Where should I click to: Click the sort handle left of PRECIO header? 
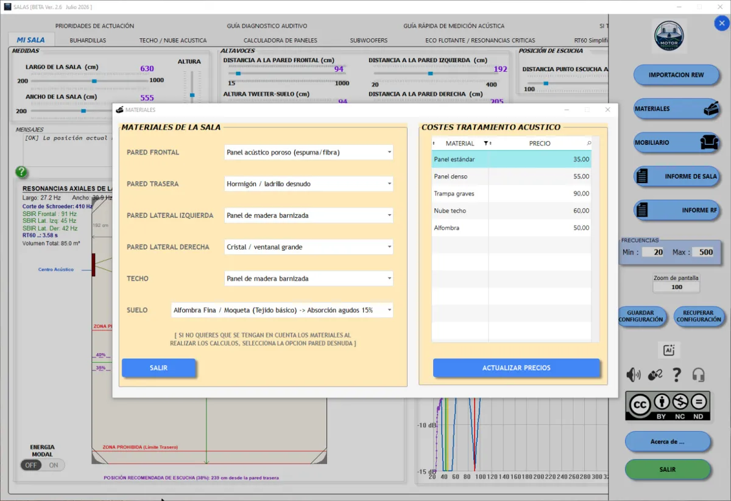[491, 143]
